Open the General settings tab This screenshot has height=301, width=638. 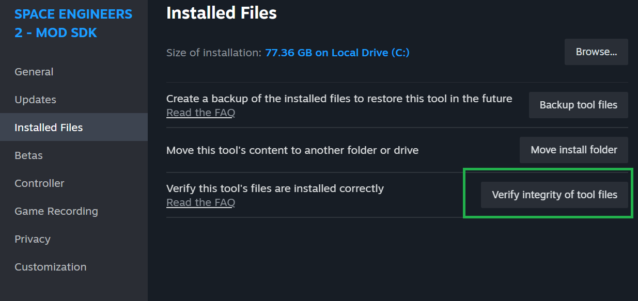coord(34,72)
